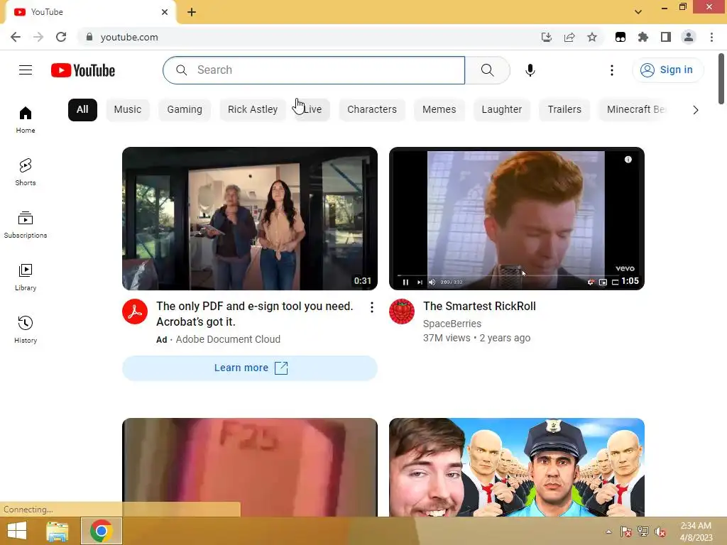Click the Chrome taskbar icon

click(102, 531)
